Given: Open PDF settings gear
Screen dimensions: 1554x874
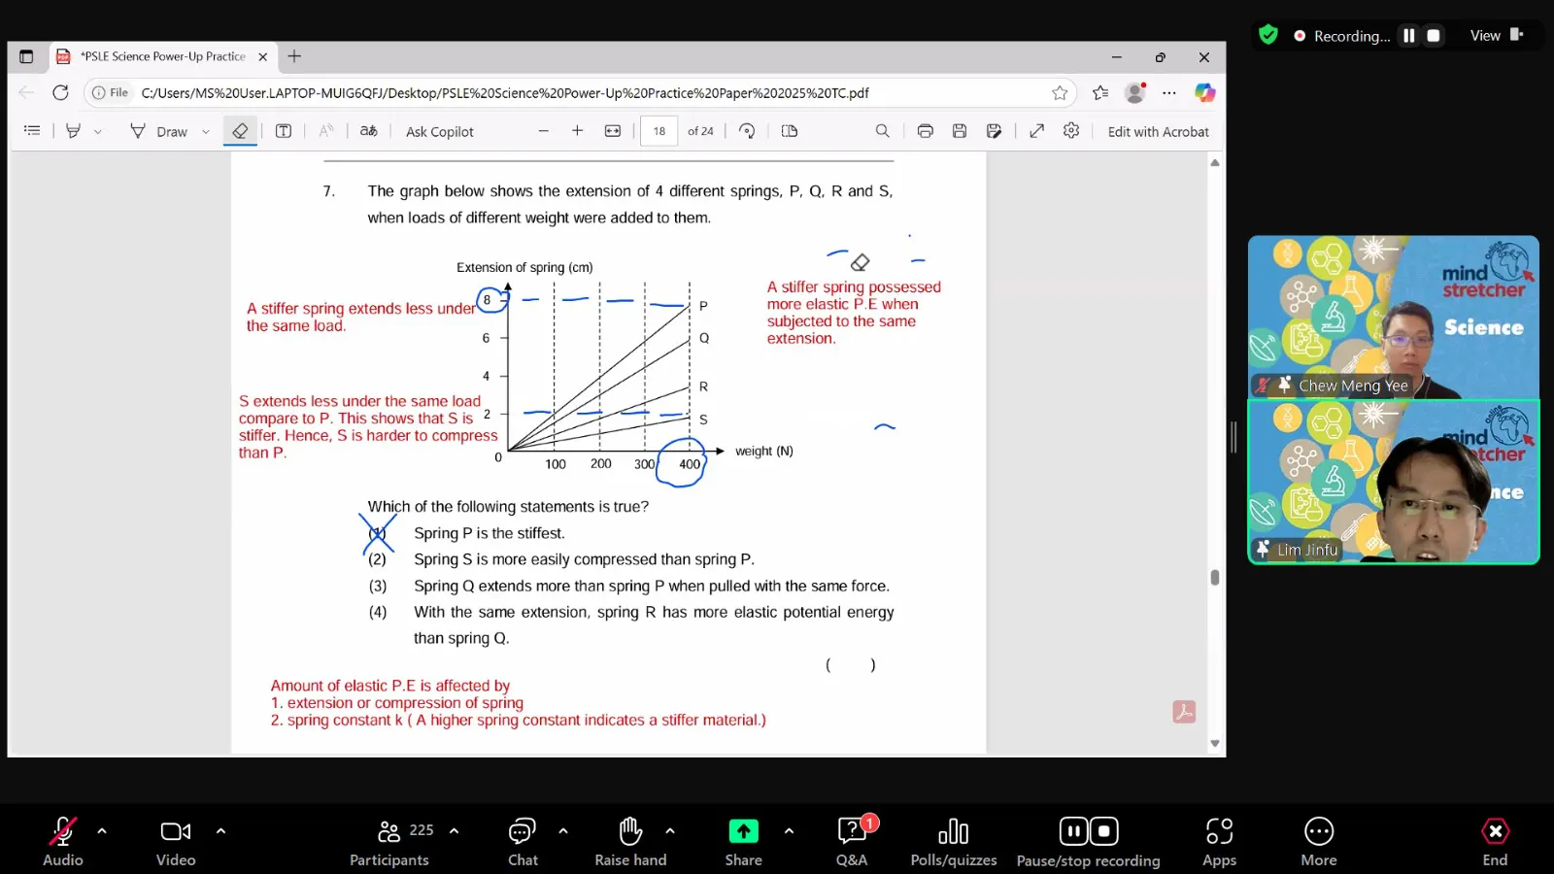Looking at the screenshot, I should point(1070,131).
